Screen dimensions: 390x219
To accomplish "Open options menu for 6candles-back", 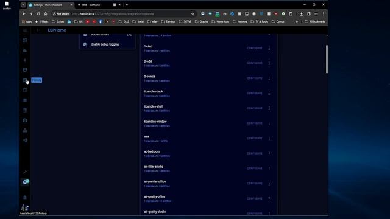I will coord(269,93).
